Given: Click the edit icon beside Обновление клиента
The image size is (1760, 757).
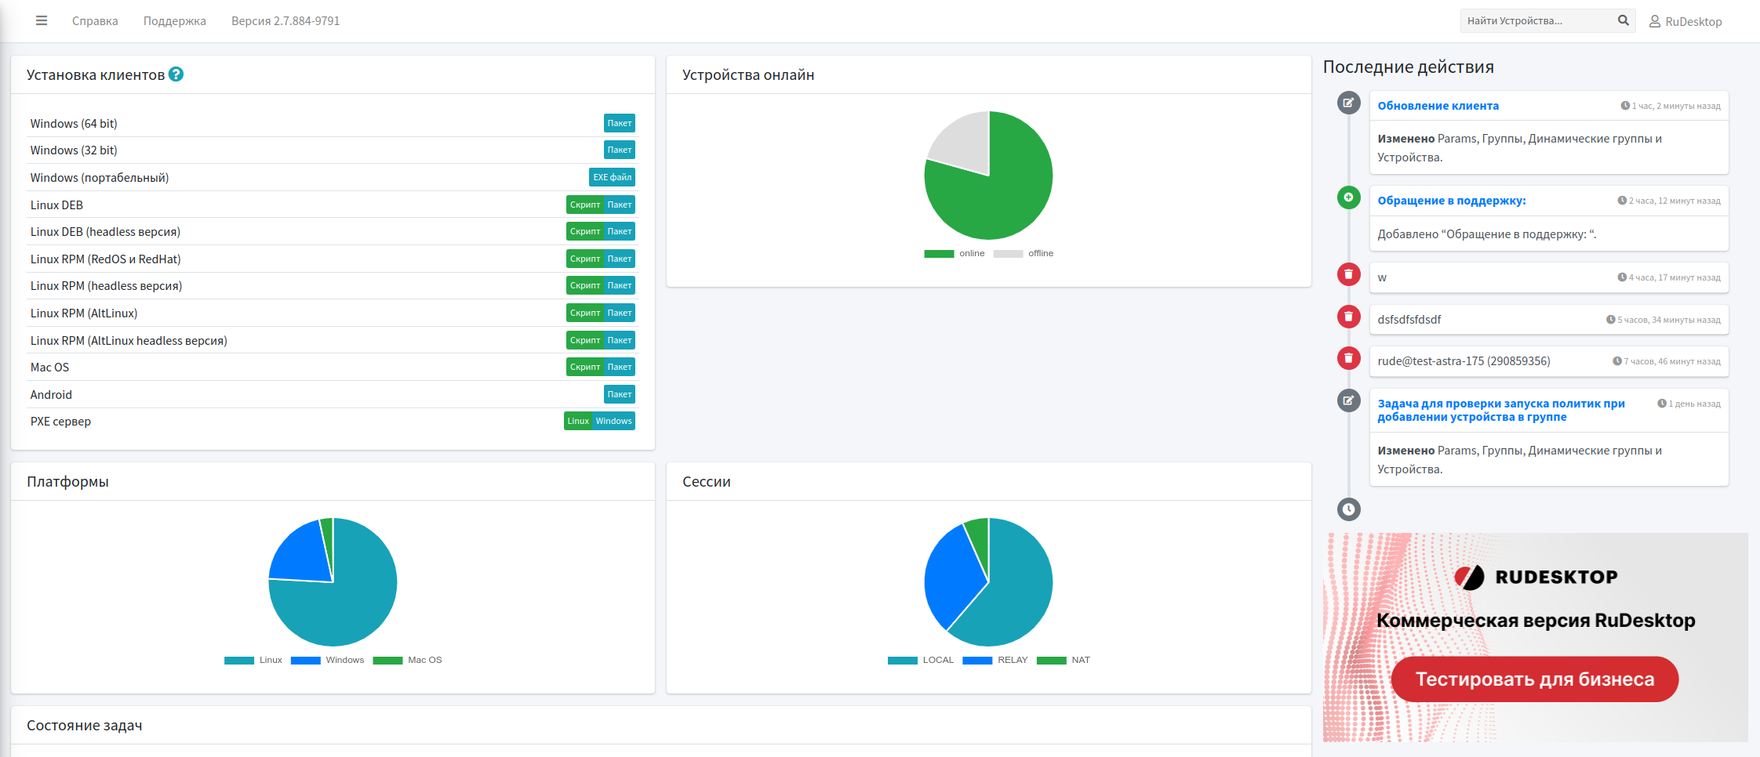Looking at the screenshot, I should [1348, 103].
